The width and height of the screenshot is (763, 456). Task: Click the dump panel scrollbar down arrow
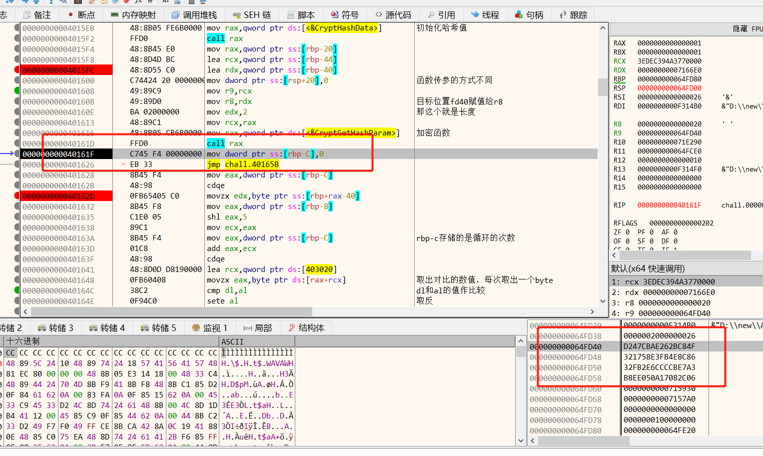tap(521, 441)
